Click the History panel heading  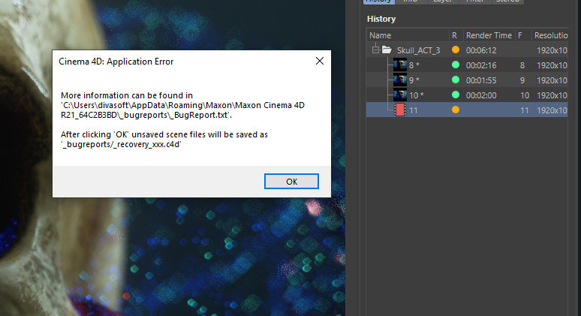(381, 19)
